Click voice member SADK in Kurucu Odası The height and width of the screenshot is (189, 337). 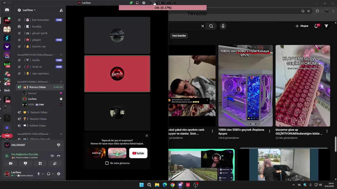[43, 104]
